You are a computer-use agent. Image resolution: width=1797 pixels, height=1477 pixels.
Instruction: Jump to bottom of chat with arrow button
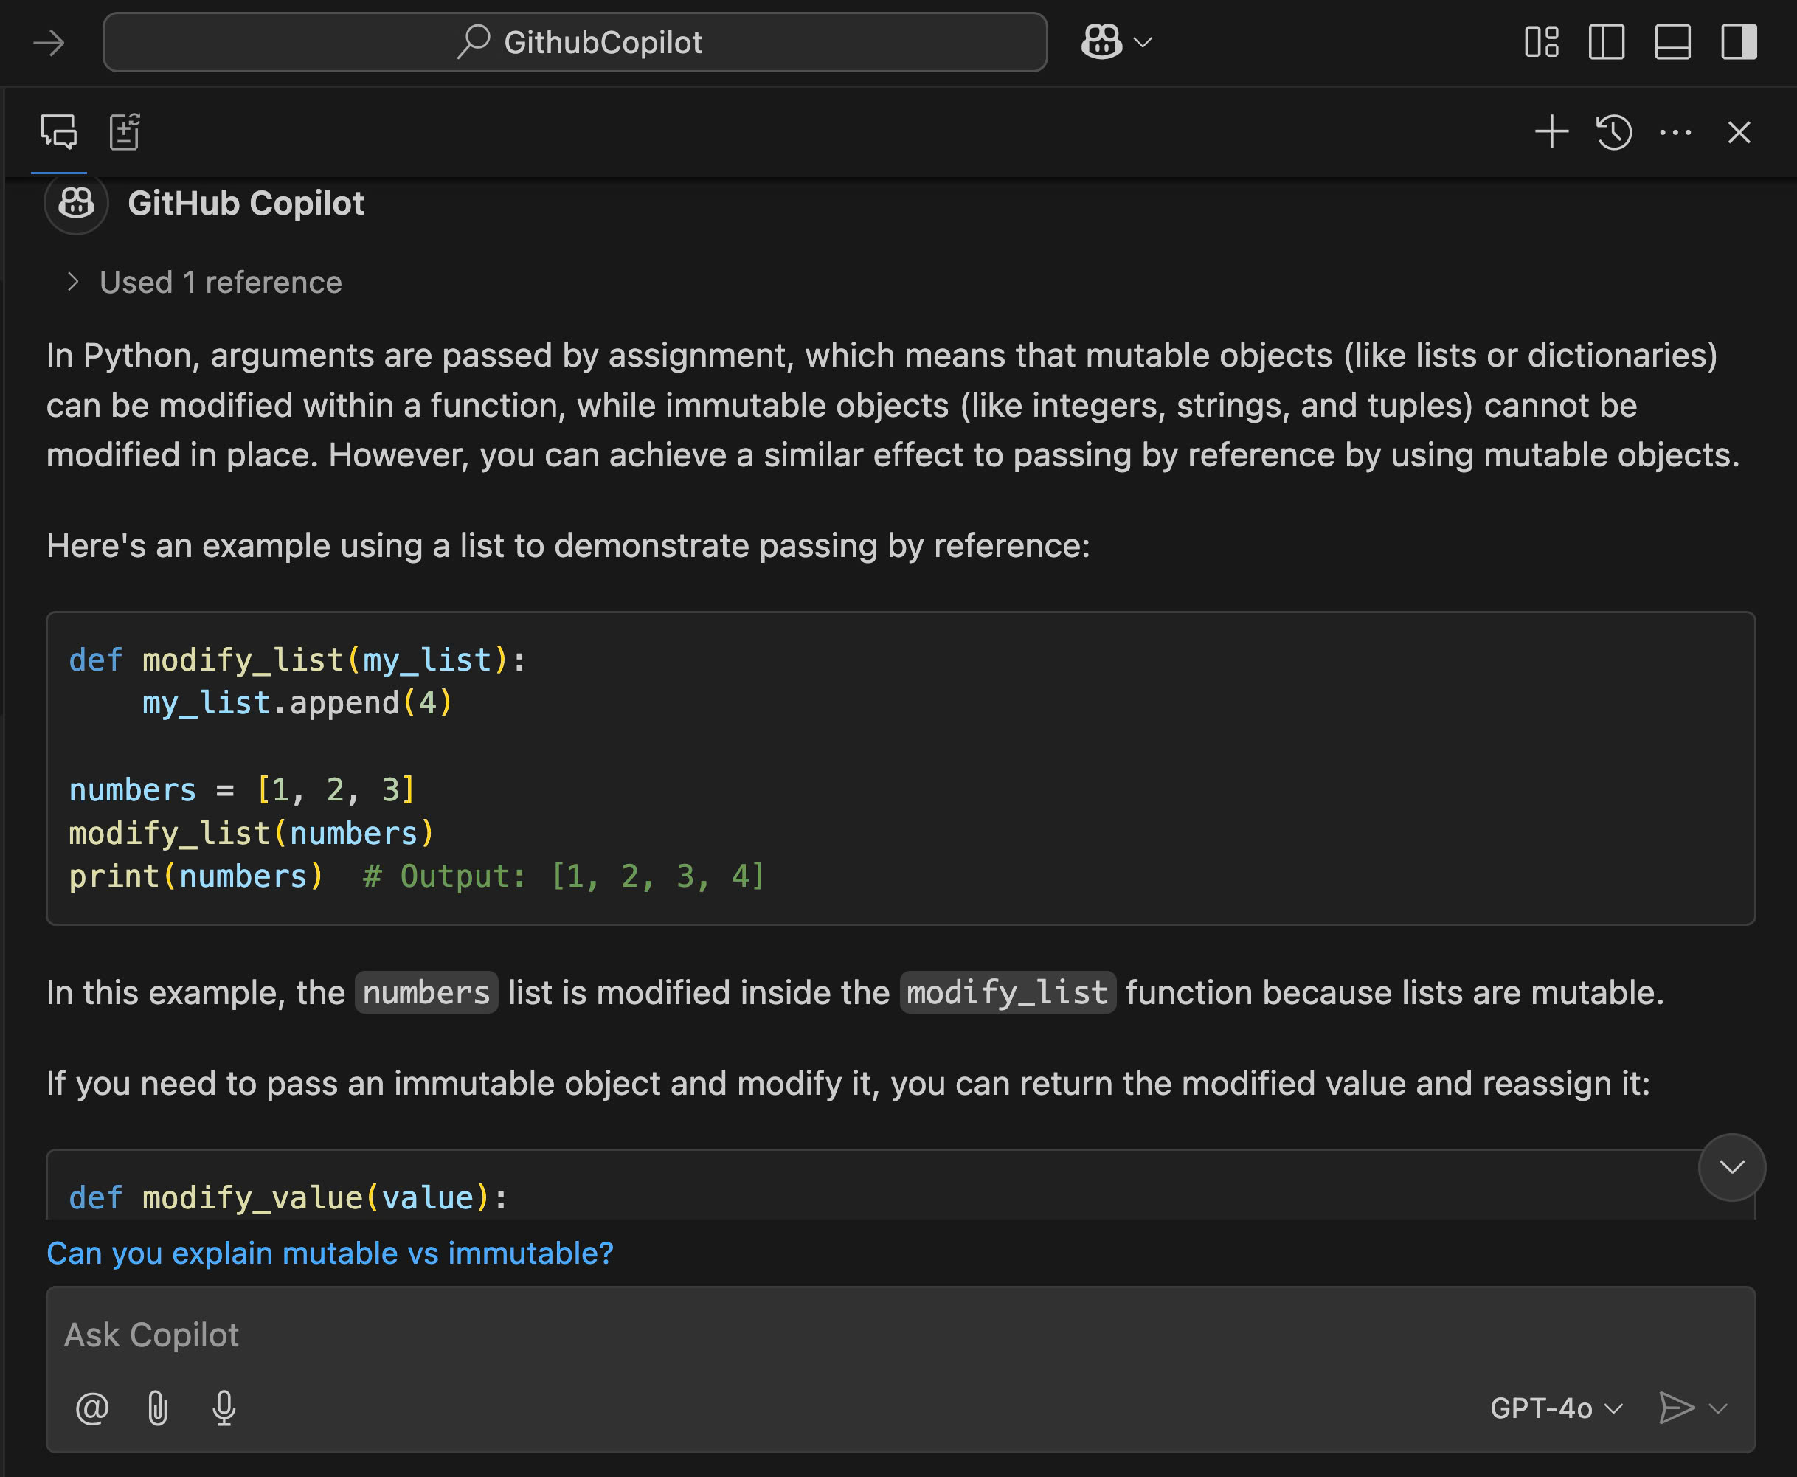pos(1731,1166)
